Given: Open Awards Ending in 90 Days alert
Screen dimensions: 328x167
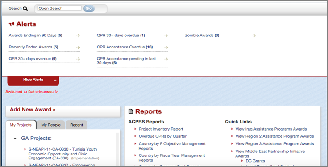Looking at the screenshot, I should pyautogui.click(x=36, y=36).
